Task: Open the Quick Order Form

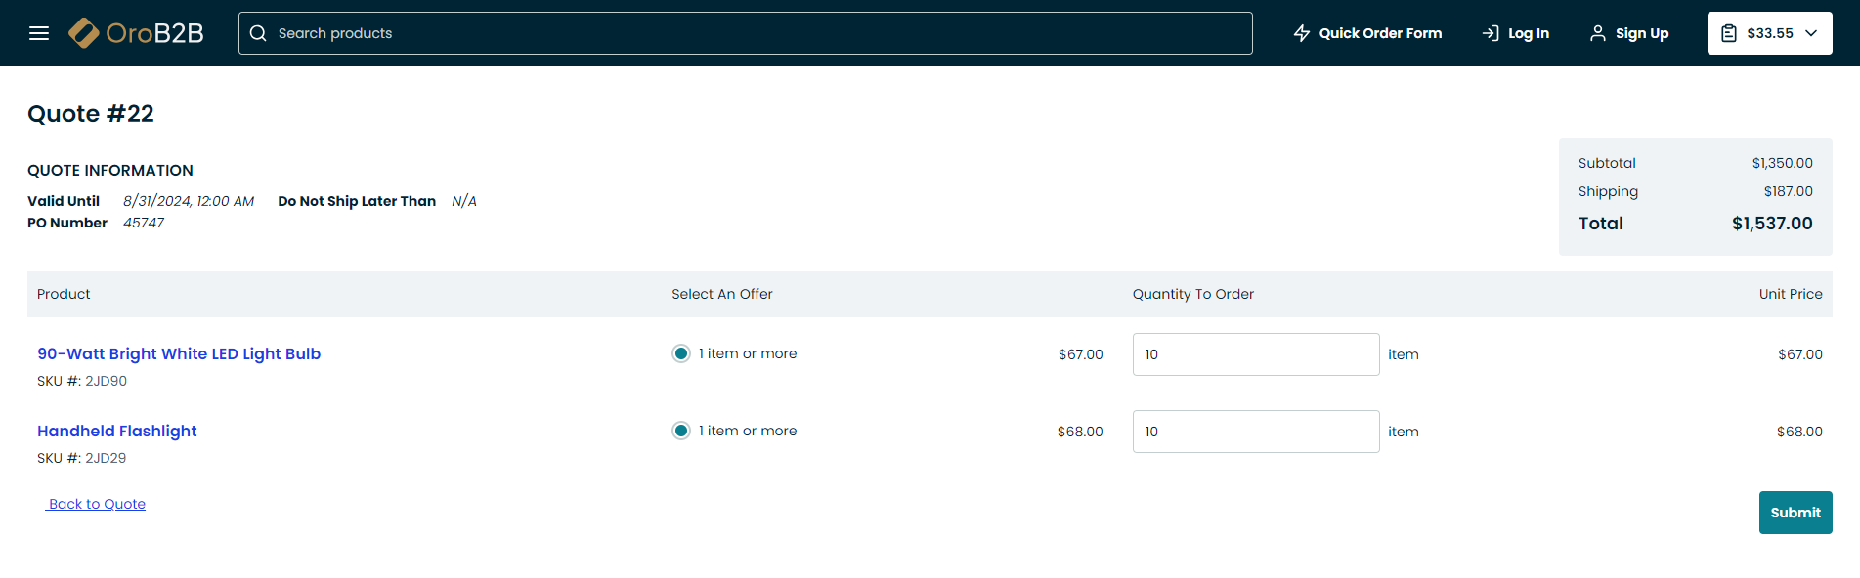Action: click(1380, 33)
